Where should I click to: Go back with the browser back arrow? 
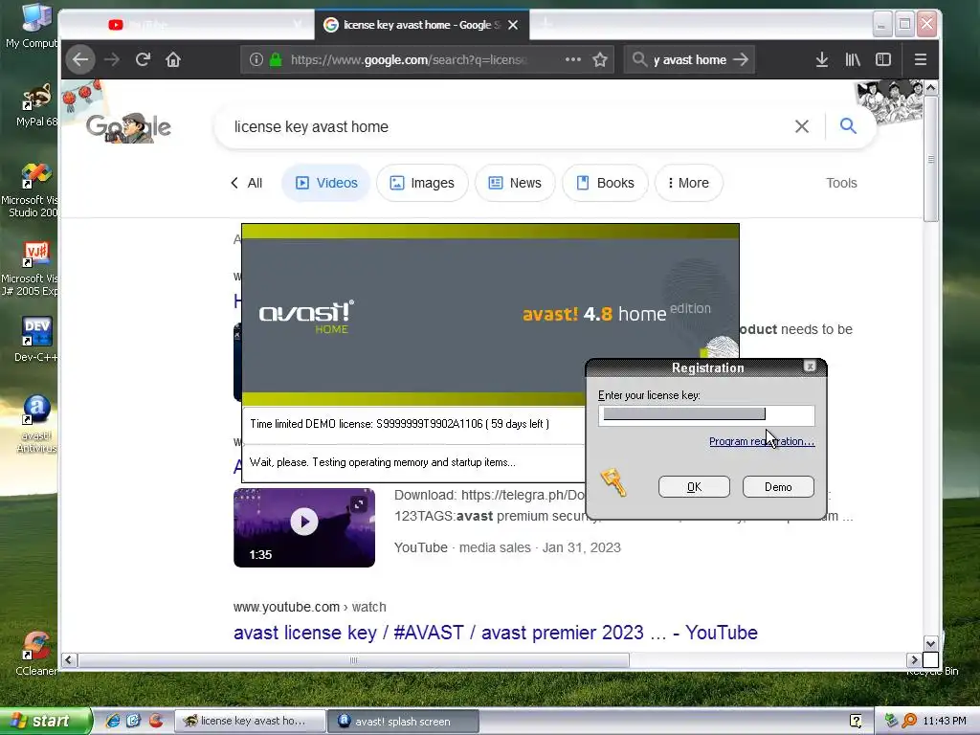click(80, 60)
